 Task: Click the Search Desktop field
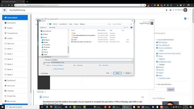122,24
